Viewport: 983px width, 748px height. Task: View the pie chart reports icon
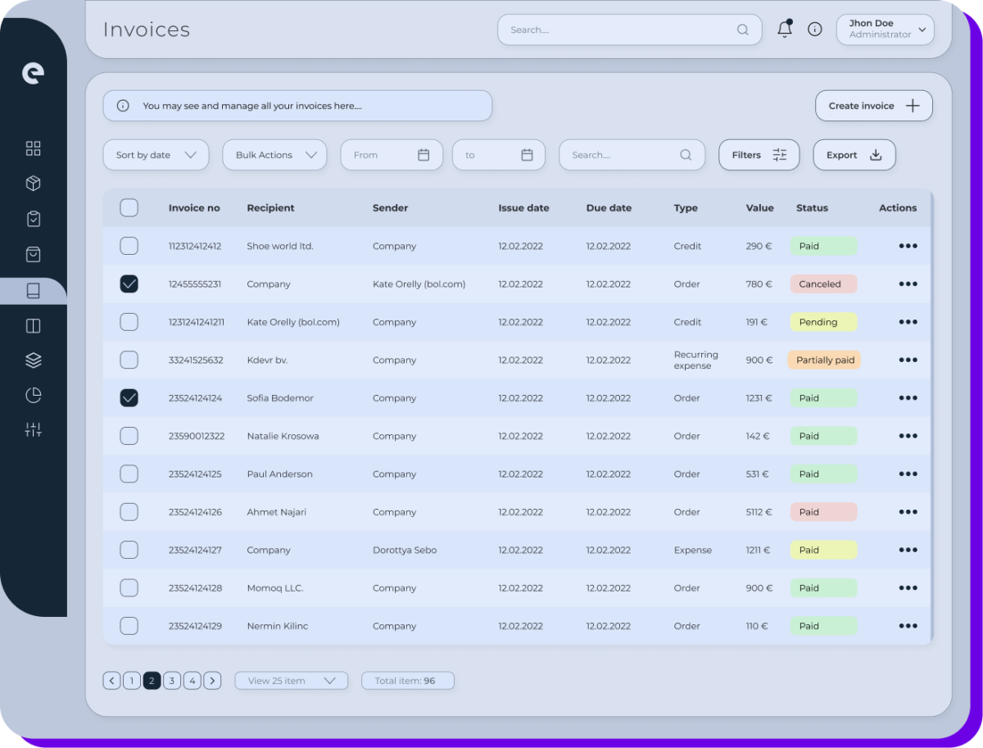(x=33, y=395)
